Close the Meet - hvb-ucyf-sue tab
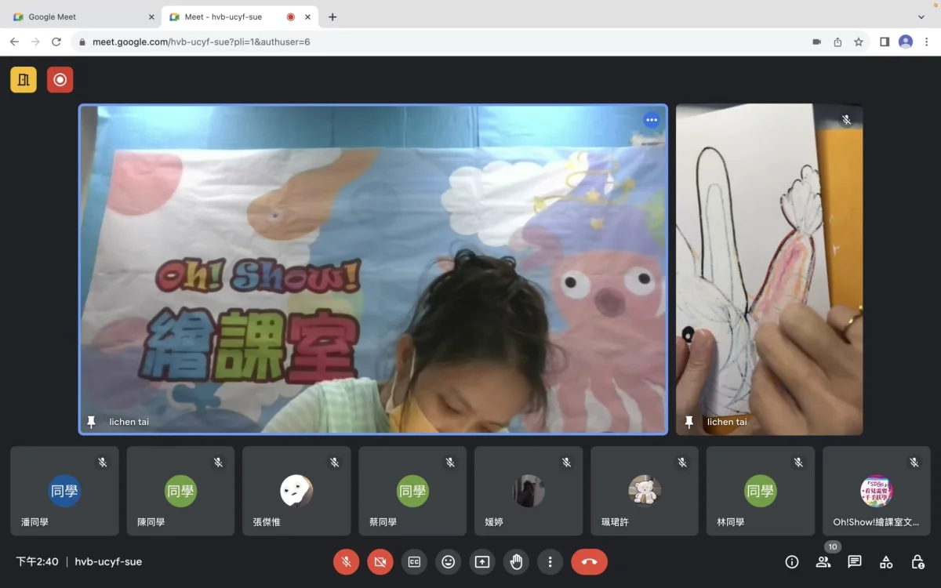 pyautogui.click(x=309, y=16)
